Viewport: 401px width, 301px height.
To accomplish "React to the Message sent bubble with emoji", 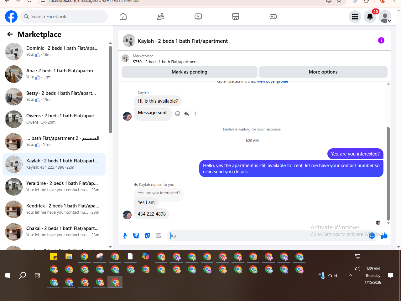I will click(178, 114).
